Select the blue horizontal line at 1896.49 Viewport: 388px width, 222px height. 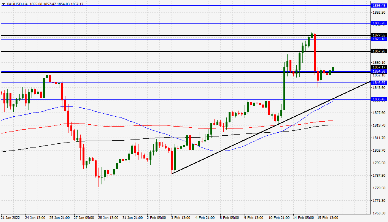(186, 5)
